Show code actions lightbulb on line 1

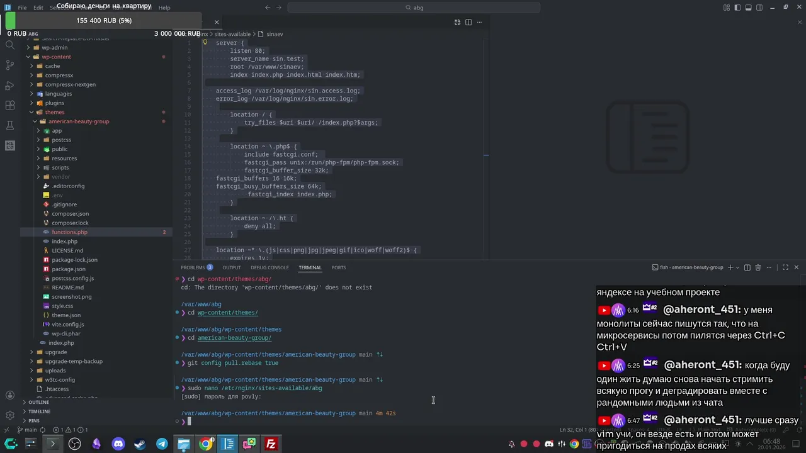[x=205, y=42]
